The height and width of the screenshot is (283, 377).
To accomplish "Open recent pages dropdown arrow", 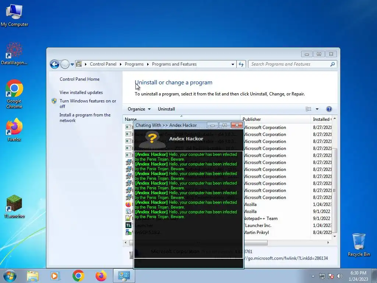I will tap(72, 64).
